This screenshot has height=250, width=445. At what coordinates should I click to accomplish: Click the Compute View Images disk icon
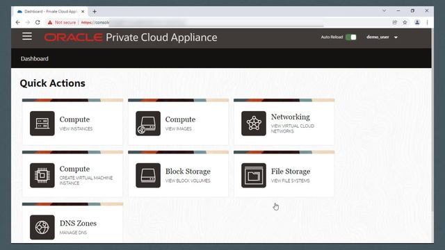(x=148, y=124)
